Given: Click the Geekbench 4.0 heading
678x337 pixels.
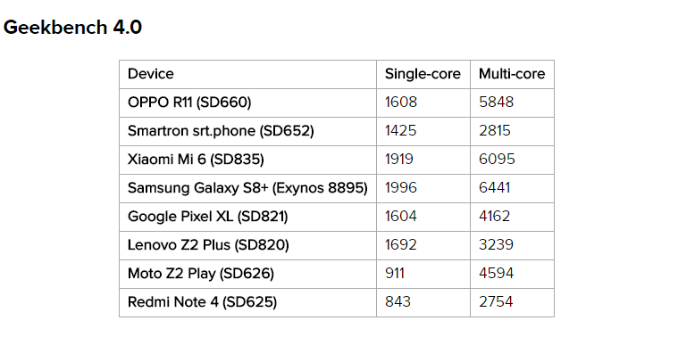Looking at the screenshot, I should click(72, 27).
